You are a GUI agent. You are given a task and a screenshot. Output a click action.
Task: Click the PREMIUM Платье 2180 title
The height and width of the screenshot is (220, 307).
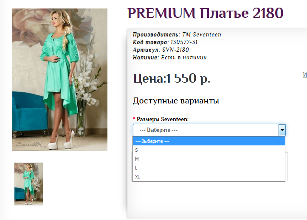[x=206, y=13]
